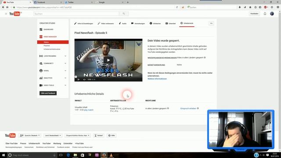Open Urheberrechtshinweise sidebar entry
Image resolution: width=281 pixels, height=158 pixels.
[52, 49]
